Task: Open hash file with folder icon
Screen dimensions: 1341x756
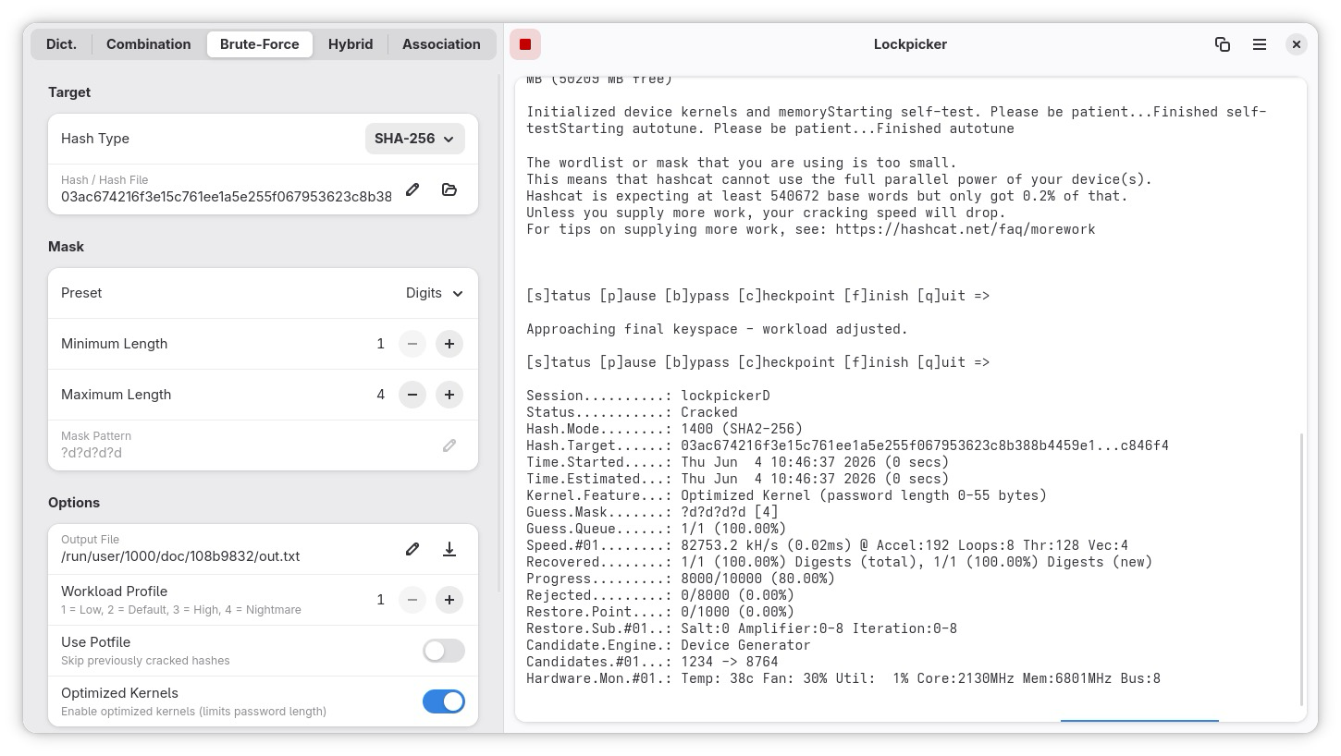Action: pyautogui.click(x=449, y=189)
